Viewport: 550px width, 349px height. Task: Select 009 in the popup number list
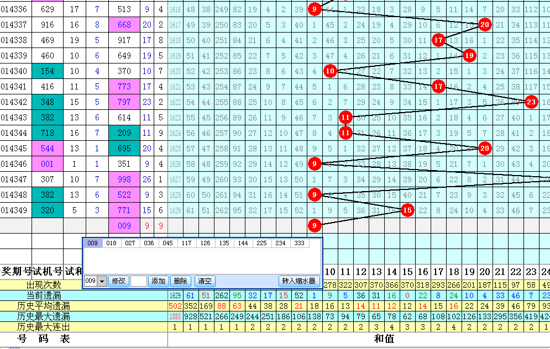[93, 243]
